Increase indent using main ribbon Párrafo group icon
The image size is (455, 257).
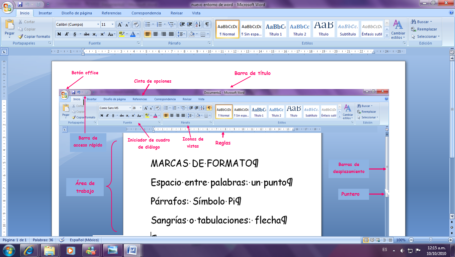[190, 24]
